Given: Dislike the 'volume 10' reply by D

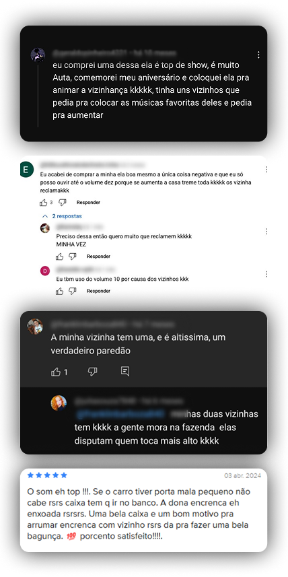Looking at the screenshot, I should [73, 292].
